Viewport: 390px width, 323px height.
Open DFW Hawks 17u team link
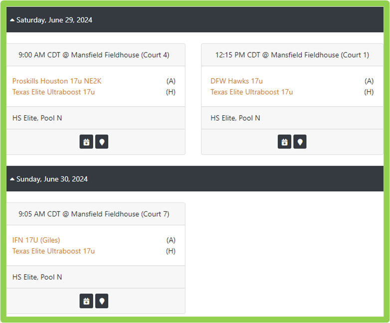236,81
